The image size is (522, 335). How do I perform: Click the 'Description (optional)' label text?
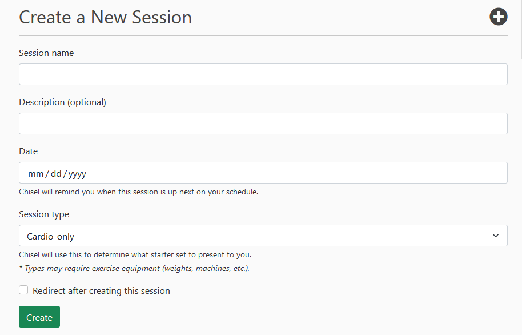63,102
